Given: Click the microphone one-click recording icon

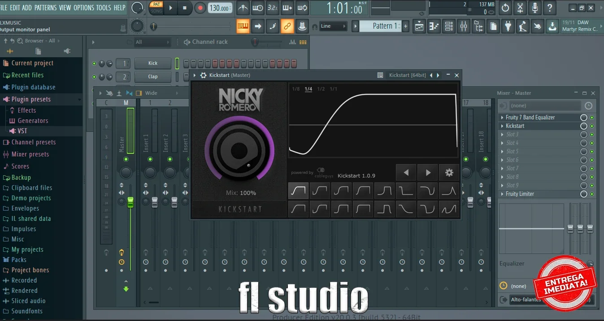Looking at the screenshot, I should tap(535, 8).
